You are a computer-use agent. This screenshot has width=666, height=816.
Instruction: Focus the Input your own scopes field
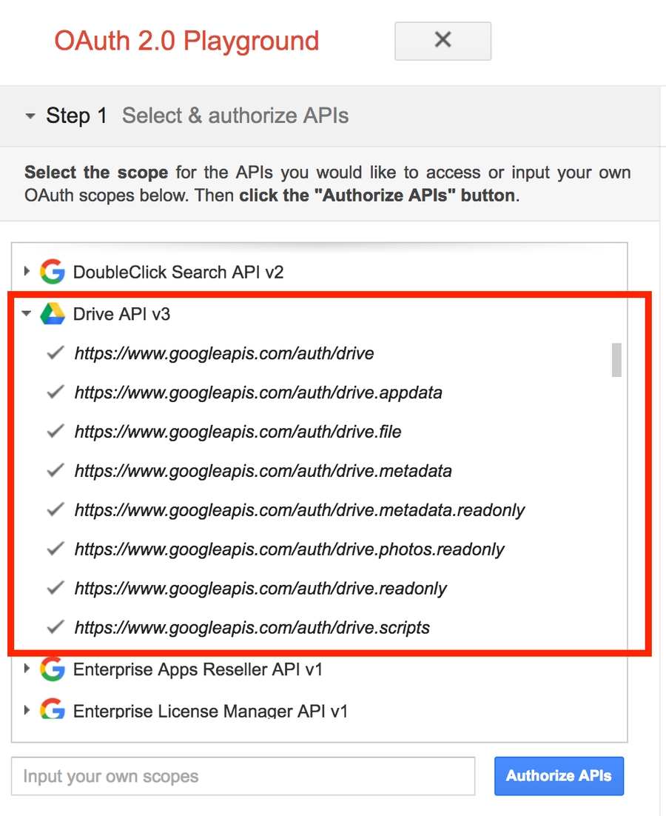pos(243,776)
